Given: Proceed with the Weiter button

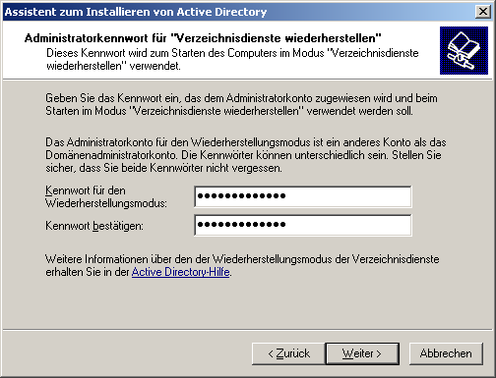Looking at the screenshot, I should [x=362, y=353].
